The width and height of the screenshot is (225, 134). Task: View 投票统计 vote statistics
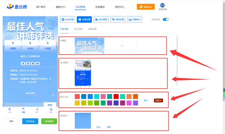click(135, 19)
